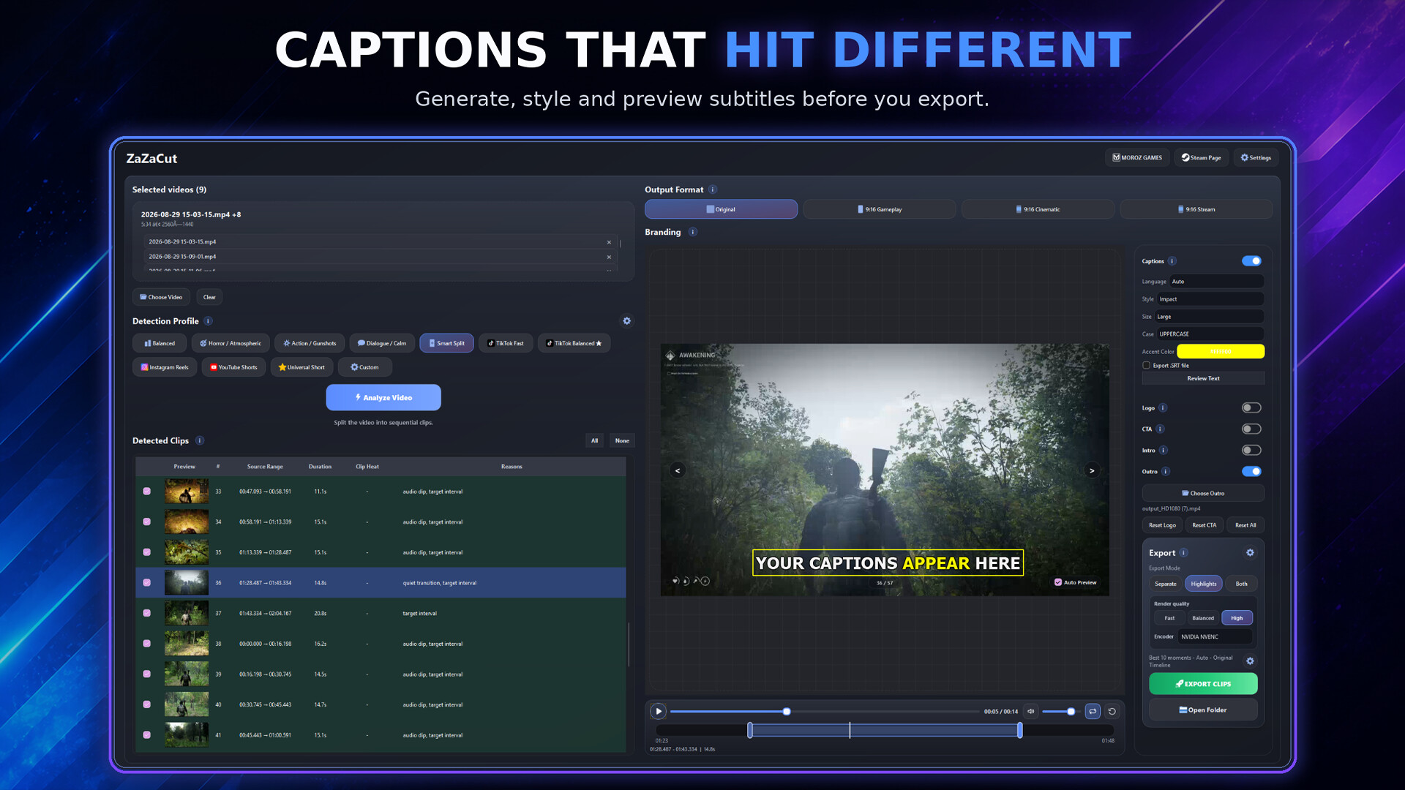Enable the Intro toggle
1405x790 pixels.
pyautogui.click(x=1251, y=451)
